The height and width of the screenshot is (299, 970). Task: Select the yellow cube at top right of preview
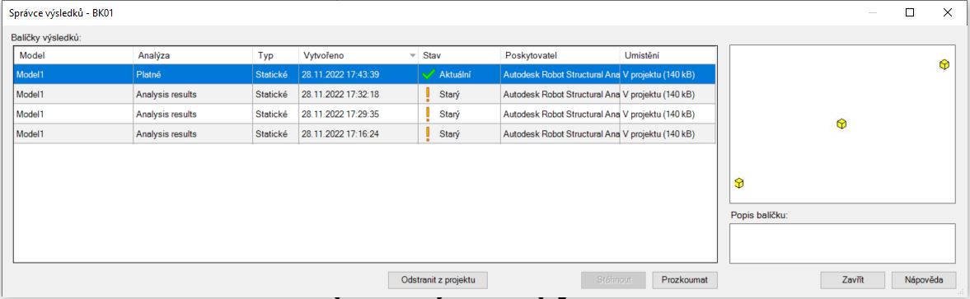(944, 64)
